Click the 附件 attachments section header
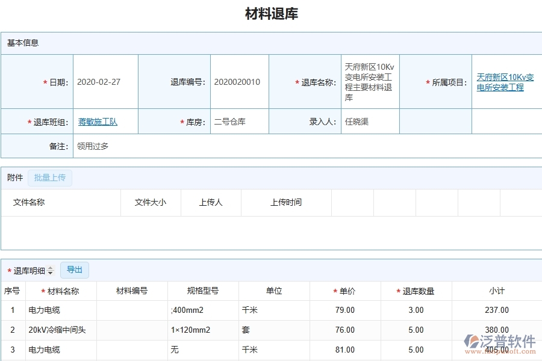The height and width of the screenshot is (361, 542). pos(14,177)
